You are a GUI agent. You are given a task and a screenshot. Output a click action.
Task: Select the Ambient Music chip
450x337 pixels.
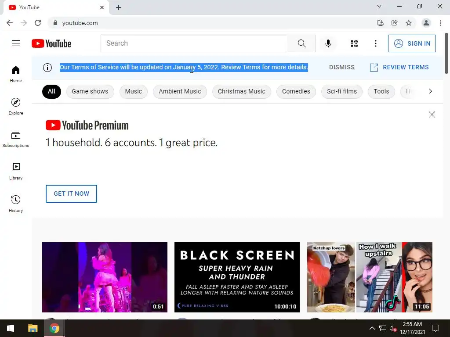(x=180, y=91)
